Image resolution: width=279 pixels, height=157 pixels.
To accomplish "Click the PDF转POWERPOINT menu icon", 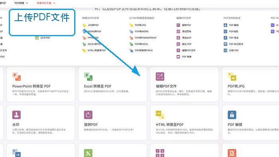I will coord(131,38).
